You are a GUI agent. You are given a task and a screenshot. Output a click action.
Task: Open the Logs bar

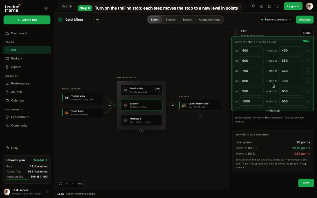click(x=185, y=194)
